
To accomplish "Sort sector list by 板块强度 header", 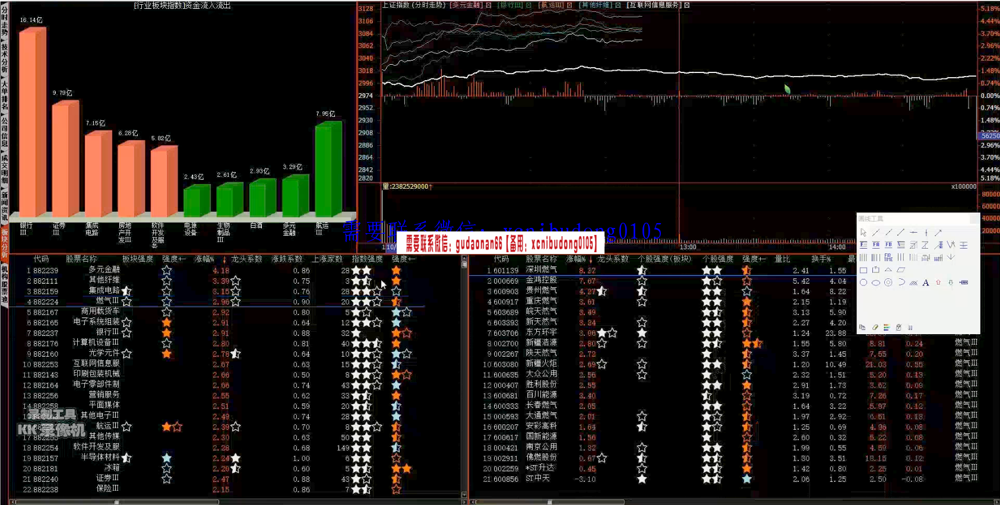I will click(x=138, y=259).
